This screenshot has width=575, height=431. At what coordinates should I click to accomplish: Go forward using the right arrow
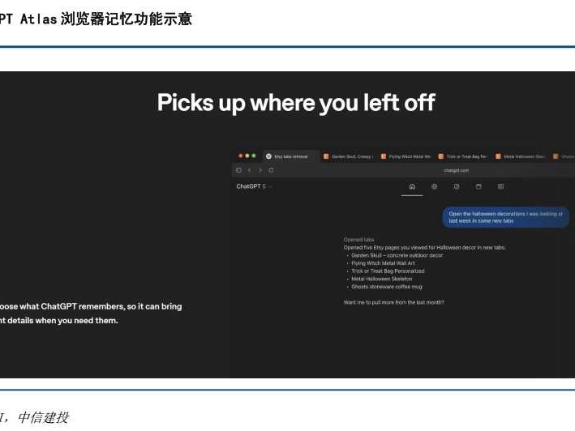pos(260,170)
